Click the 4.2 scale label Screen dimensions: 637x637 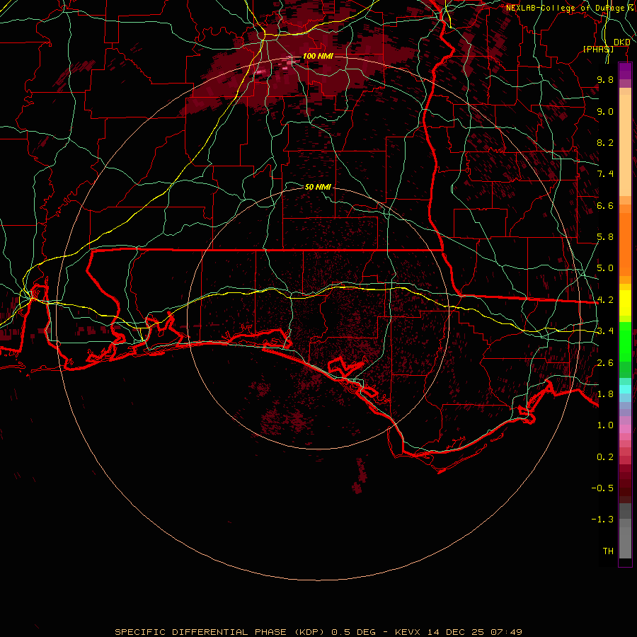pos(605,300)
